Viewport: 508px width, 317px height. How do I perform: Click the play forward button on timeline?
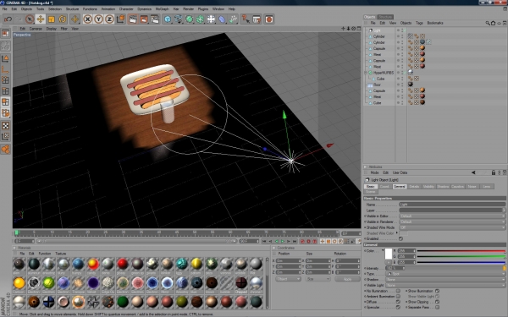click(283, 241)
